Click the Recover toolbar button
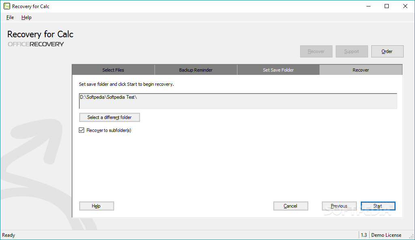 (x=316, y=51)
